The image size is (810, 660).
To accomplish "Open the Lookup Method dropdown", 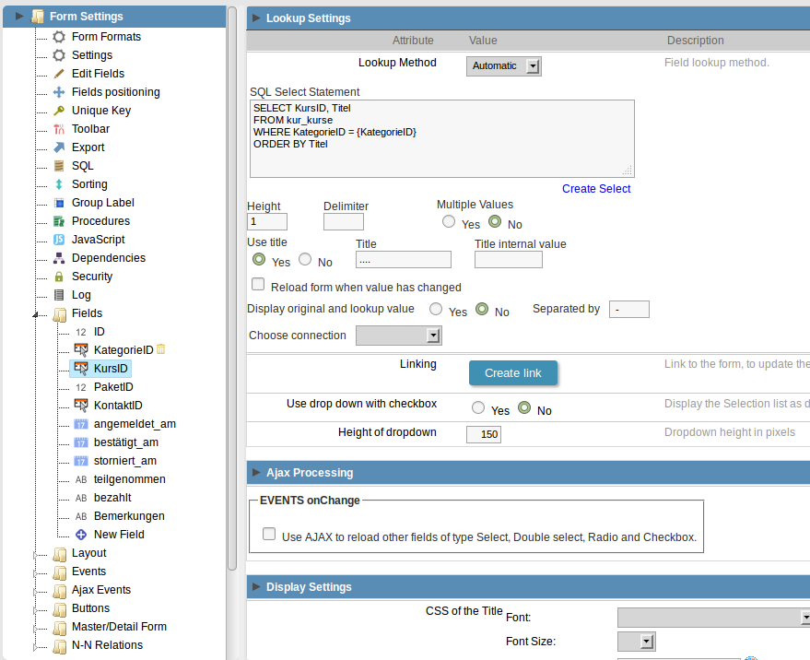I will coord(504,66).
